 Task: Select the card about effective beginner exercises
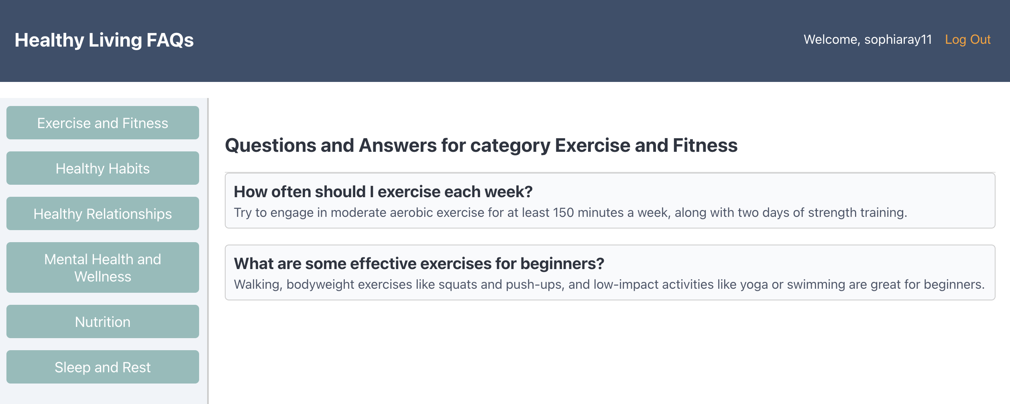click(x=610, y=272)
